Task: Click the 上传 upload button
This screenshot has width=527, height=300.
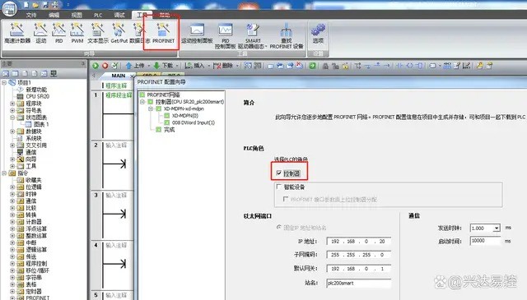Action: click(135, 66)
